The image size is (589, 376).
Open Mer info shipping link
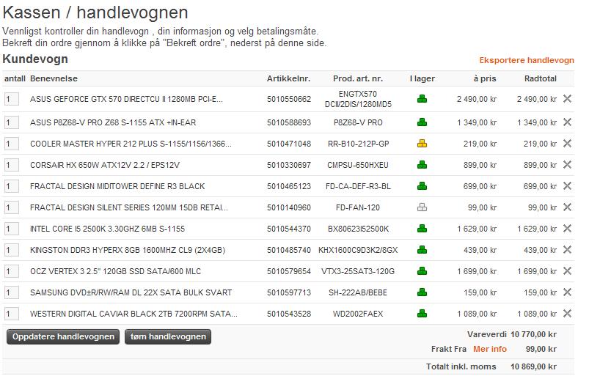click(x=490, y=349)
